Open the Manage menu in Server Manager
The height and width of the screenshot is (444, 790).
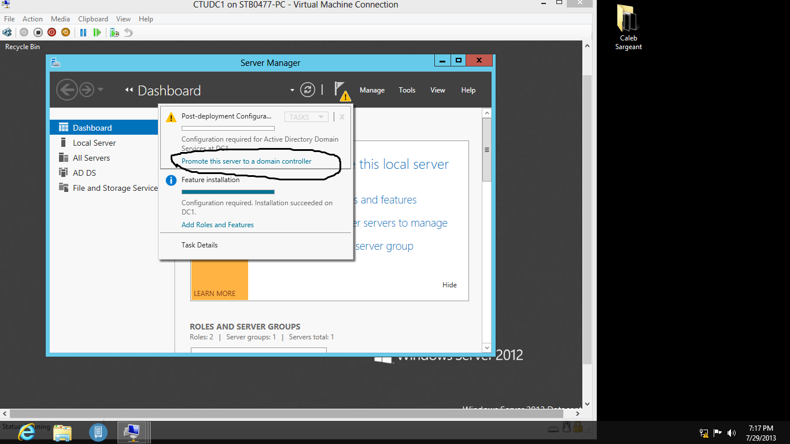click(372, 90)
